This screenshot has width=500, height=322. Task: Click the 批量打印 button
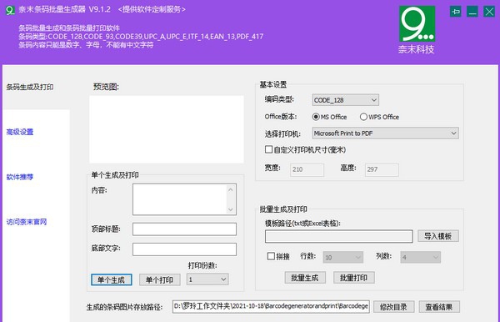pos(353,278)
